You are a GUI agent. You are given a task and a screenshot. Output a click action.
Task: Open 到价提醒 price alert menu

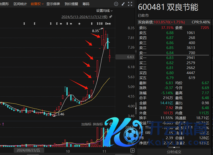[x=71, y=4]
